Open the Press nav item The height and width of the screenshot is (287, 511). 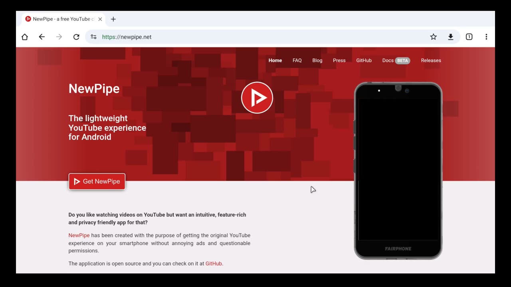339,61
